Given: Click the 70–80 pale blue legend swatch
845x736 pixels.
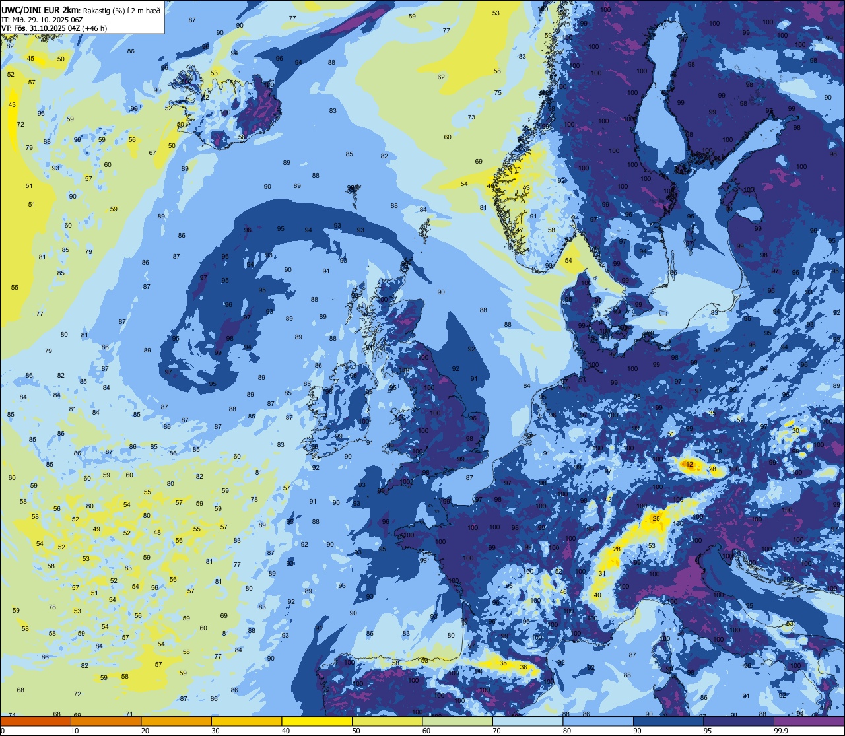Looking at the screenshot, I should pos(527,721).
